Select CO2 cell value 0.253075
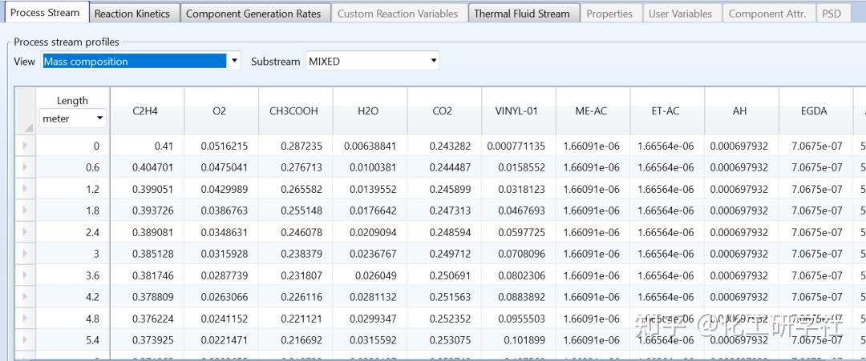 444,340
